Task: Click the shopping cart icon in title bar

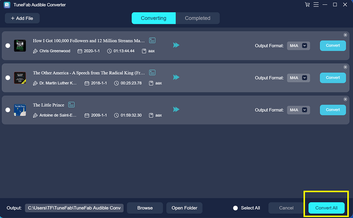Action: click(307, 5)
